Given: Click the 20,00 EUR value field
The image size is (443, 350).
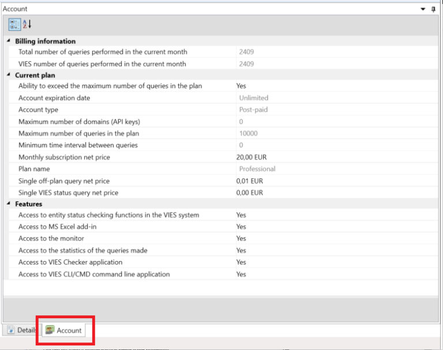Looking at the screenshot, I should pyautogui.click(x=251, y=157).
